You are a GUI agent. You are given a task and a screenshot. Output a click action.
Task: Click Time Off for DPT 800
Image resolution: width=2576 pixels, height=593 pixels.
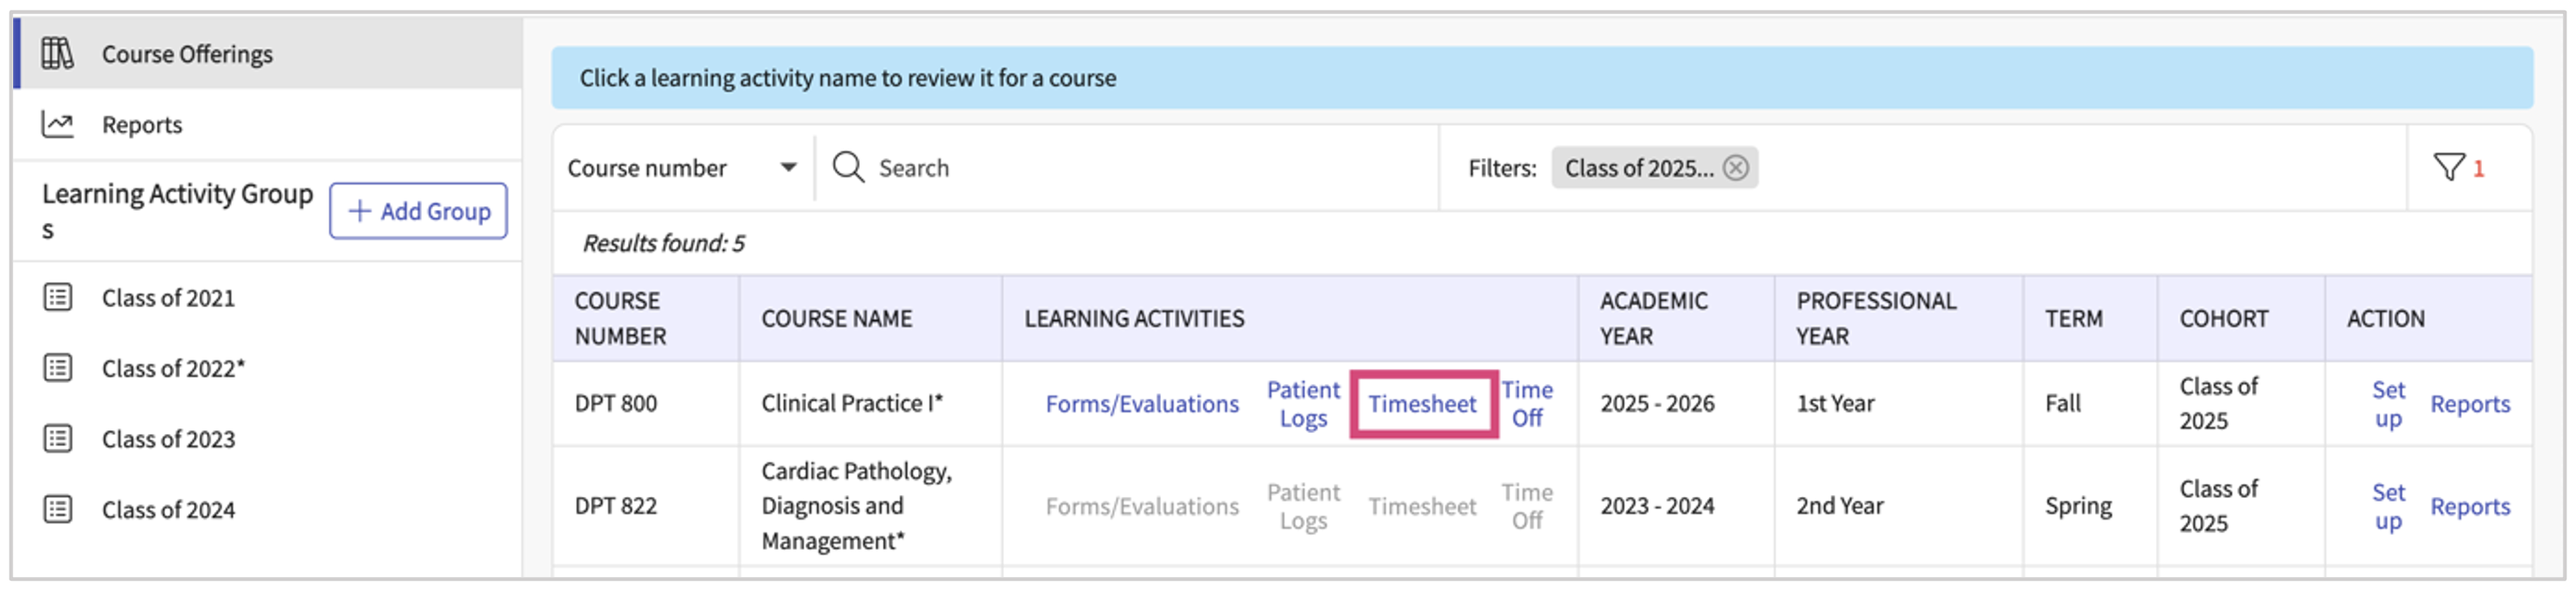tap(1527, 404)
